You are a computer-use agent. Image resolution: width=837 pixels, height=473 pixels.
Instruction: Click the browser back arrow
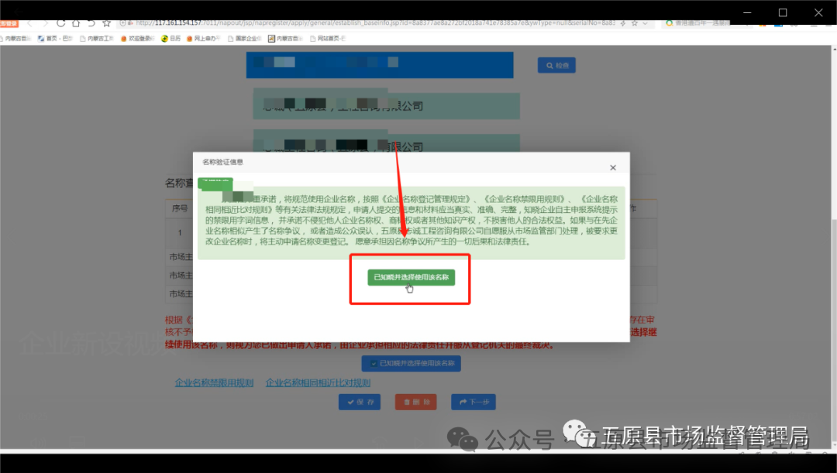pyautogui.click(x=29, y=24)
